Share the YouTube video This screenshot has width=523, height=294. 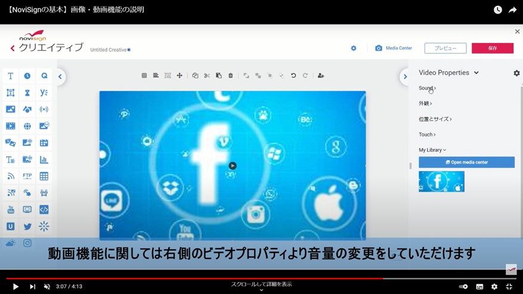point(512,10)
